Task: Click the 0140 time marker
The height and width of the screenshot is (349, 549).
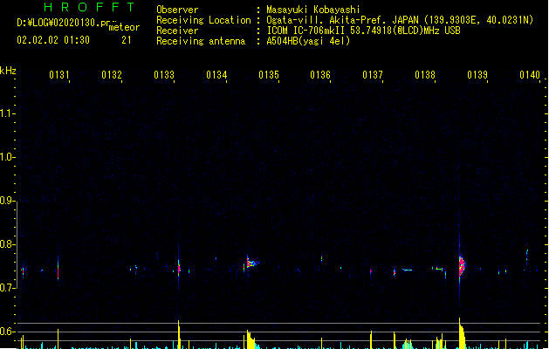Action: (x=530, y=75)
